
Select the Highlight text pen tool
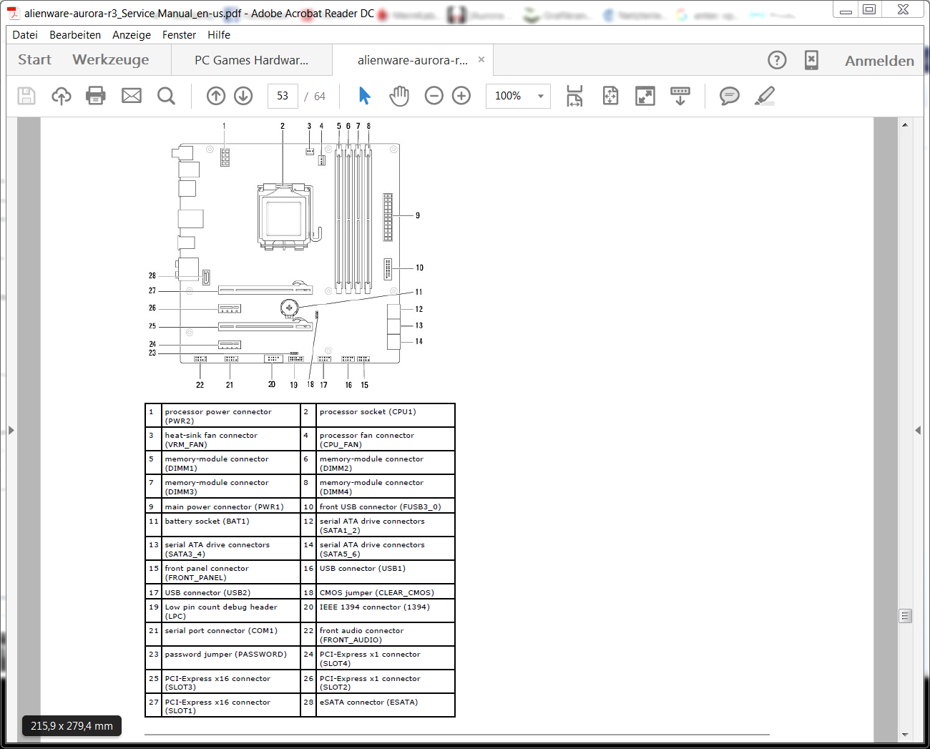[765, 96]
